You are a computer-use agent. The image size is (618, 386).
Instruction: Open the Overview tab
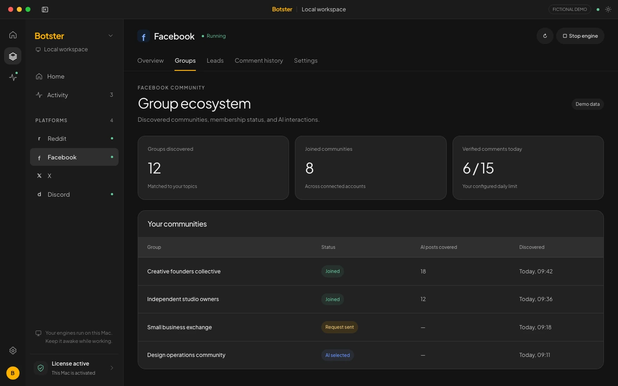150,60
